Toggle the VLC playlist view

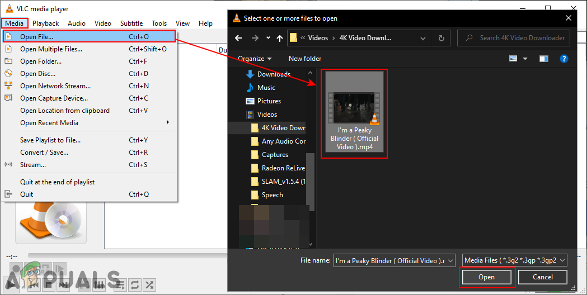pos(120,285)
